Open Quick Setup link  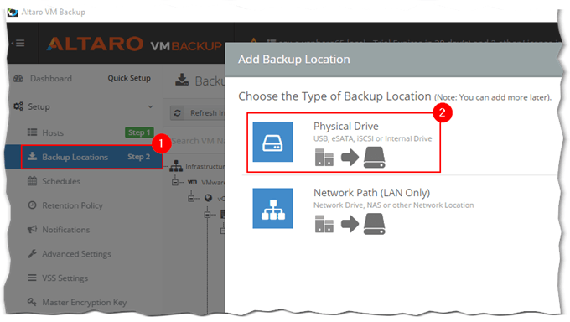pos(129,78)
